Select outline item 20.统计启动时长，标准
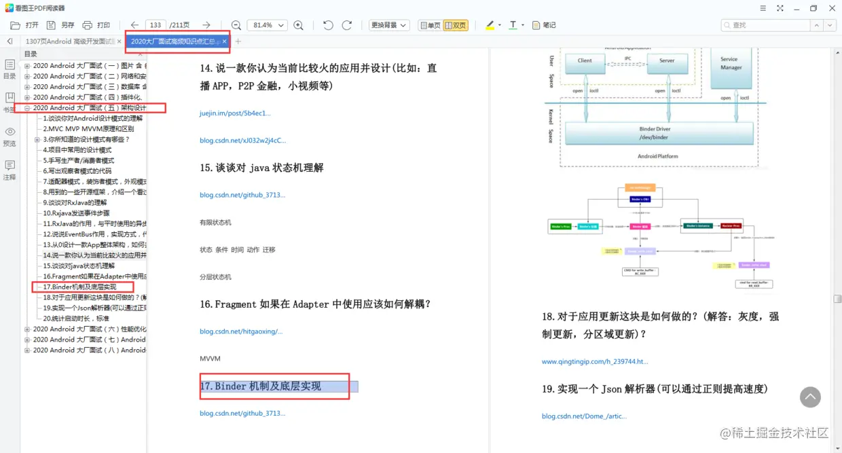 75,319
